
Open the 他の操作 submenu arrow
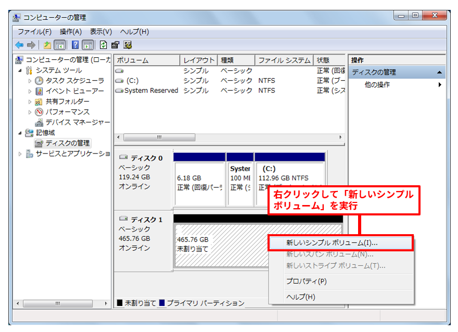pyautogui.click(x=440, y=85)
